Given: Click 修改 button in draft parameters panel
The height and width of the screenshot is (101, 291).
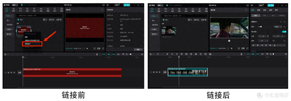Looking at the screenshot, I should coord(138,49).
